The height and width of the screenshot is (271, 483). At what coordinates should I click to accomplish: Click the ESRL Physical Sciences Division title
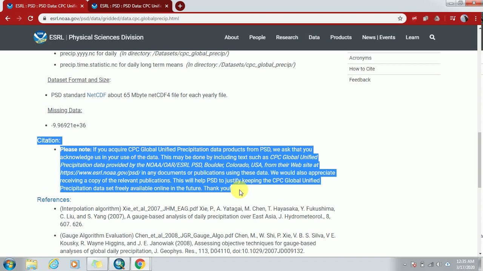pos(96,37)
